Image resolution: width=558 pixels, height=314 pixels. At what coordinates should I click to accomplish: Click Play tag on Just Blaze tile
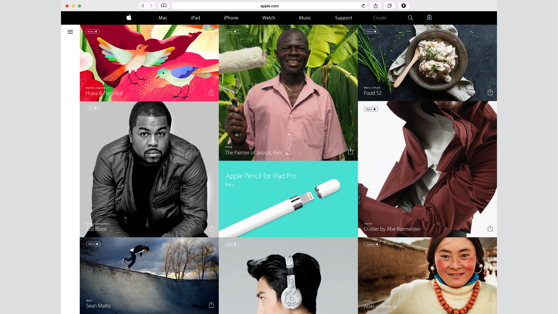92,108
